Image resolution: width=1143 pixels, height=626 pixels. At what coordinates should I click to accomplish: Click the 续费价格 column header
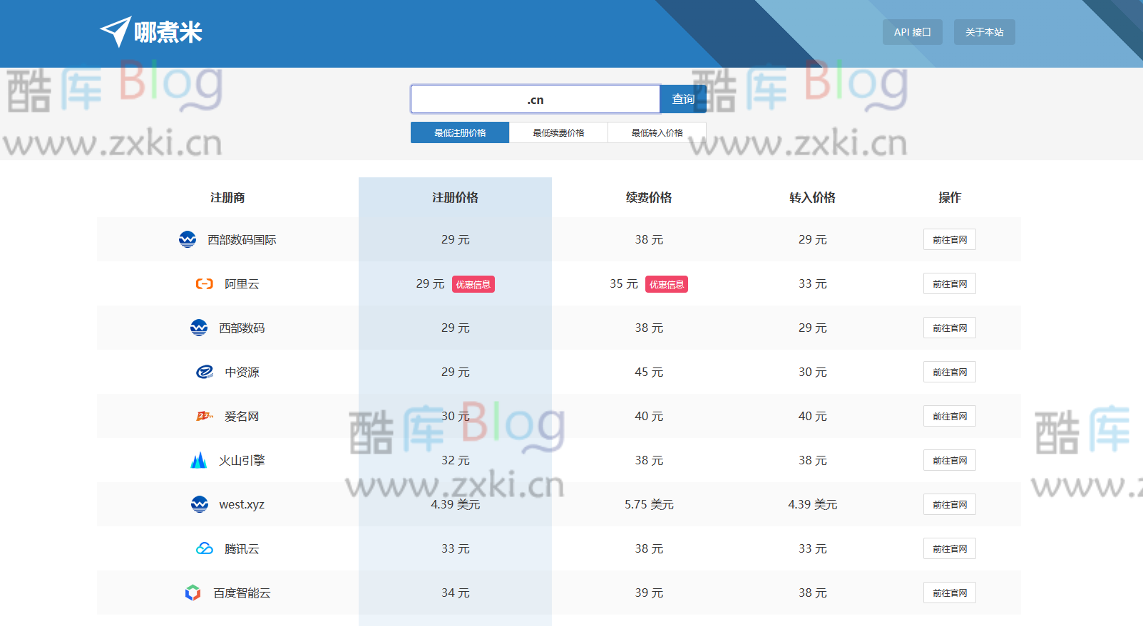coord(649,197)
